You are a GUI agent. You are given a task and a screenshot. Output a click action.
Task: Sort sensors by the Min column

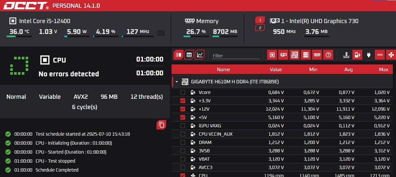[x=313, y=70]
